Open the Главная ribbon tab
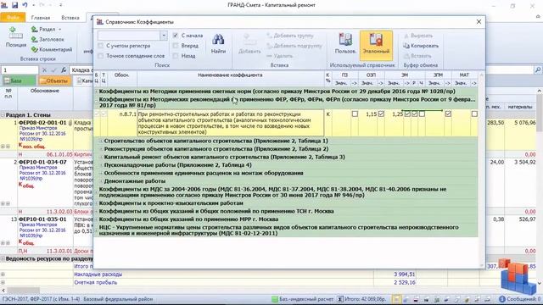This screenshot has width=543, height=305. pyautogui.click(x=41, y=17)
